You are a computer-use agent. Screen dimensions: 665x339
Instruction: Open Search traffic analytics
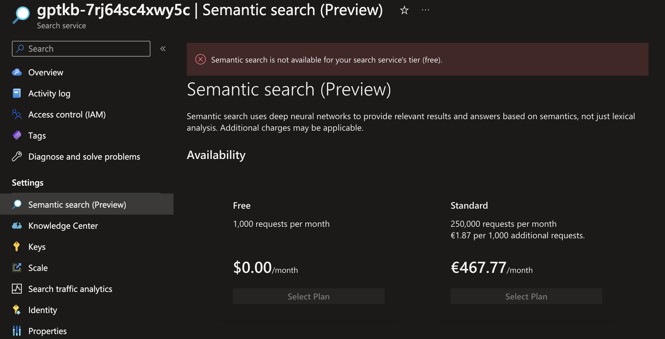coord(70,289)
